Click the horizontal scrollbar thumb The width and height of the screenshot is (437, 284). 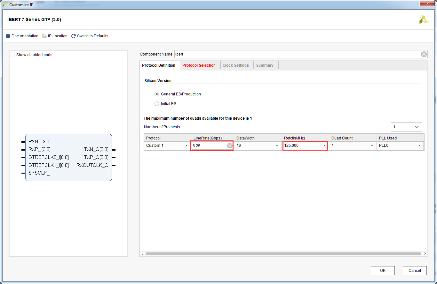(283, 254)
